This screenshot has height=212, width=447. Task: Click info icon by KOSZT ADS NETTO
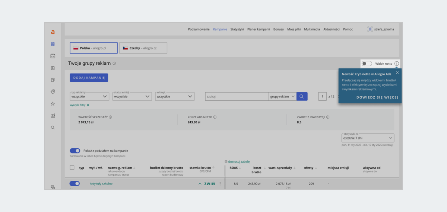pos(215,117)
